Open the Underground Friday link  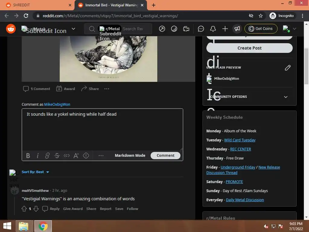click(238, 167)
